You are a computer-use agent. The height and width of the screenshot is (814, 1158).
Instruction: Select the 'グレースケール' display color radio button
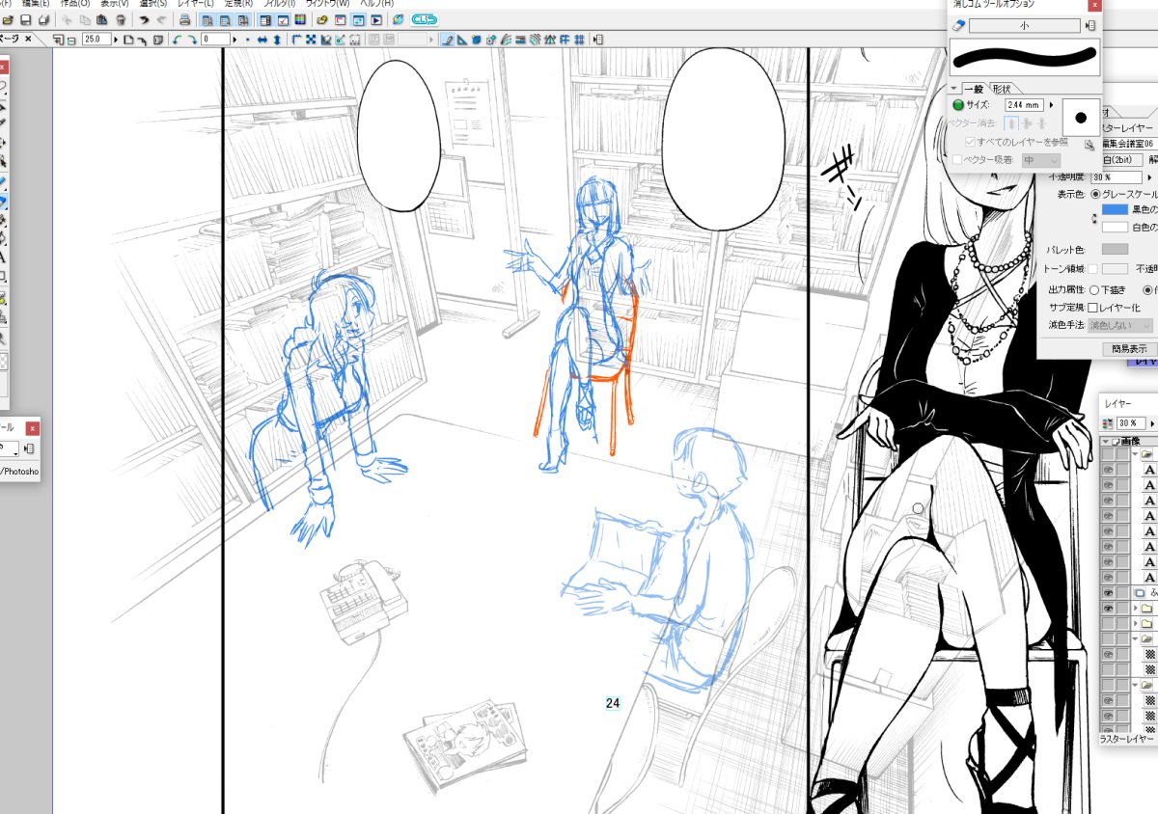1095,194
